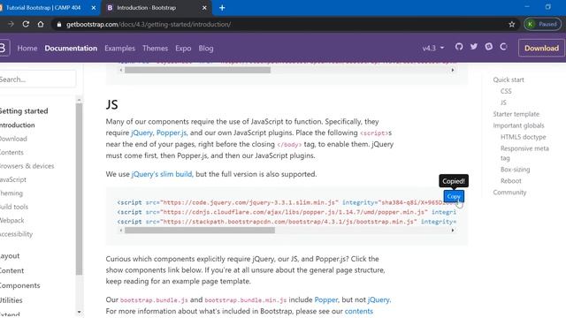Jump to CSS in page contents

506,91
